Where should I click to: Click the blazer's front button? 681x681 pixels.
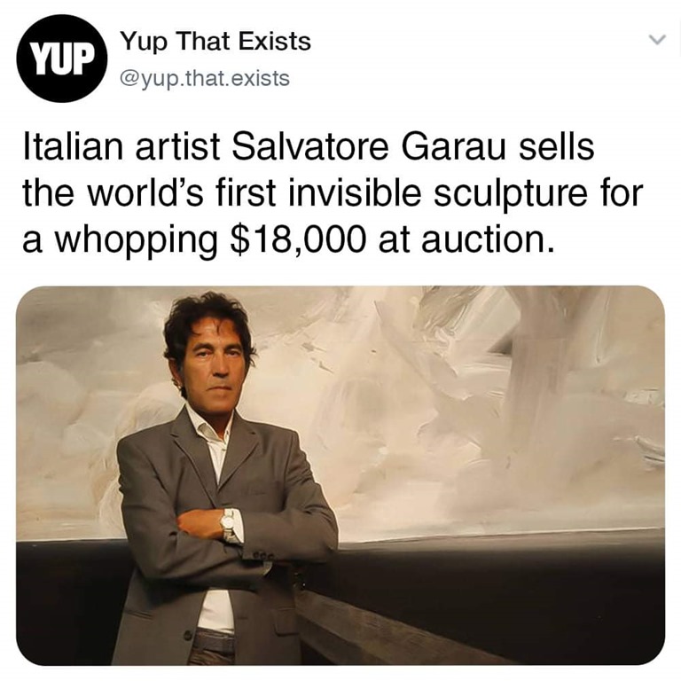point(188,635)
